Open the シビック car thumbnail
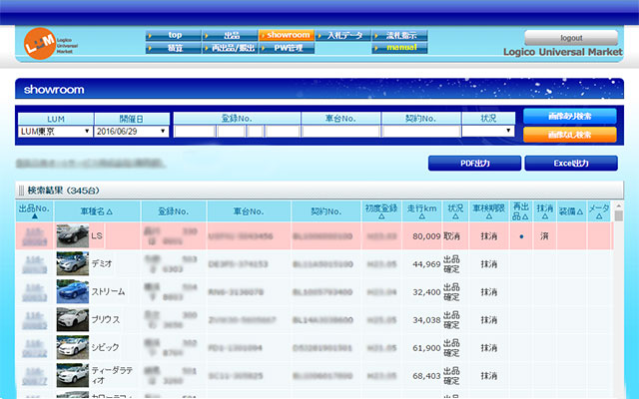The image size is (639, 399). (x=73, y=347)
